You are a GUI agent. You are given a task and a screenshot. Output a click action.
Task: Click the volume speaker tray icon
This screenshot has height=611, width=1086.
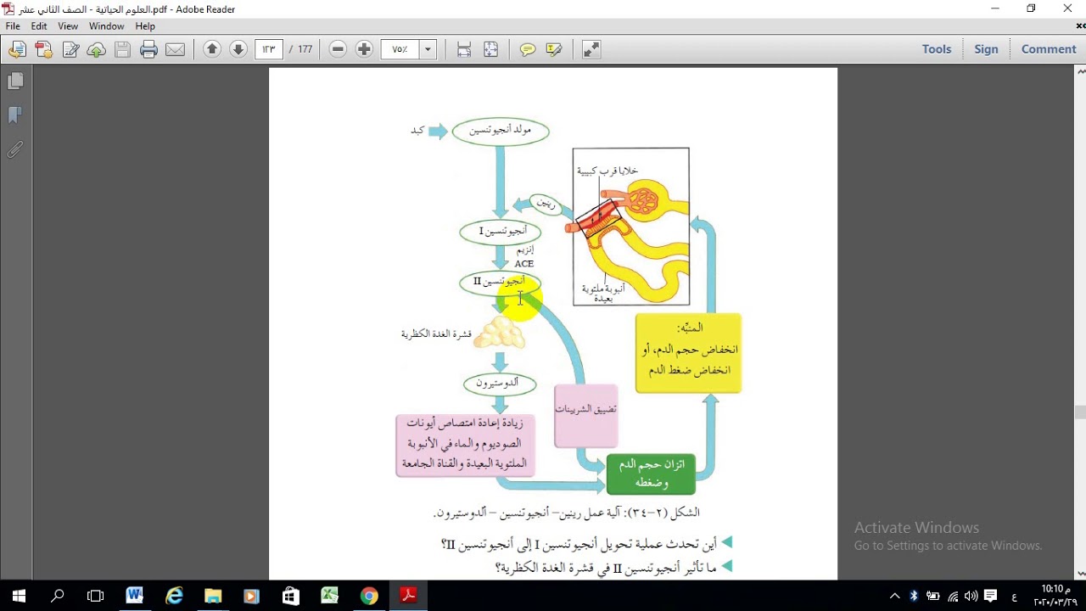point(971,596)
